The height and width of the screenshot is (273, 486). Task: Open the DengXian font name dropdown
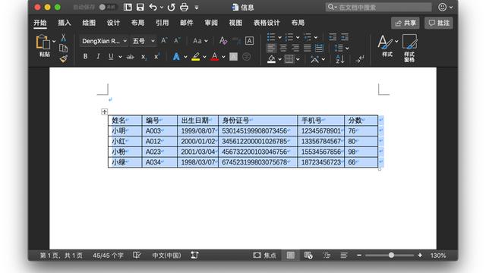125,41
